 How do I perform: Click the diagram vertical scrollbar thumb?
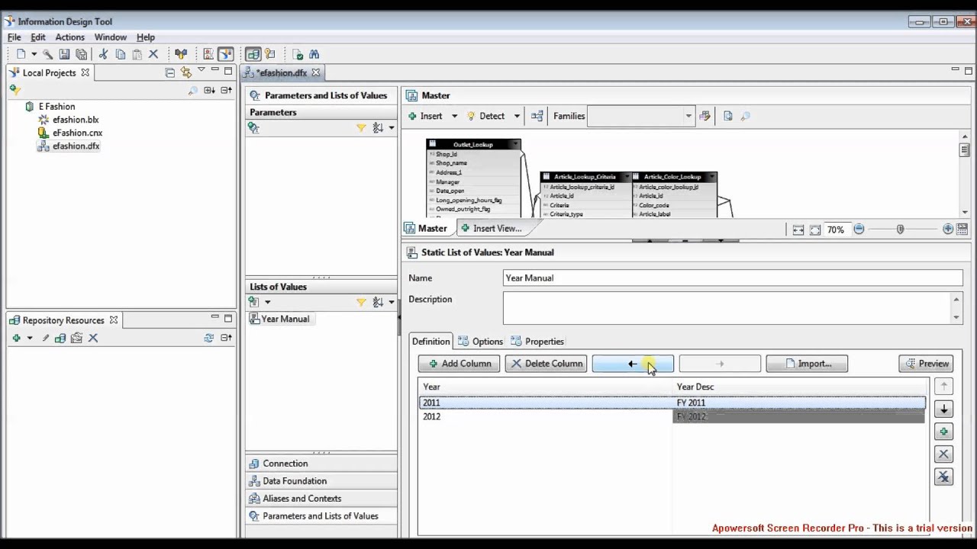(965, 149)
